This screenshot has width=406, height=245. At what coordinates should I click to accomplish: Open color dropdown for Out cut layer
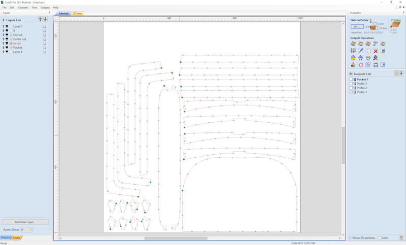click(x=7, y=35)
